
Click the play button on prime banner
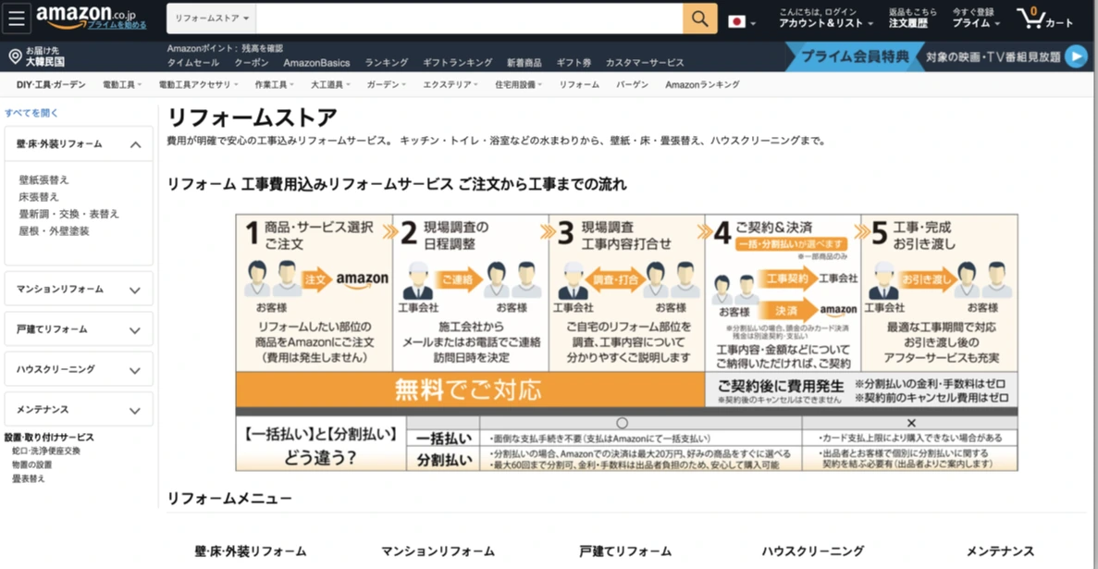pyautogui.click(x=1076, y=56)
